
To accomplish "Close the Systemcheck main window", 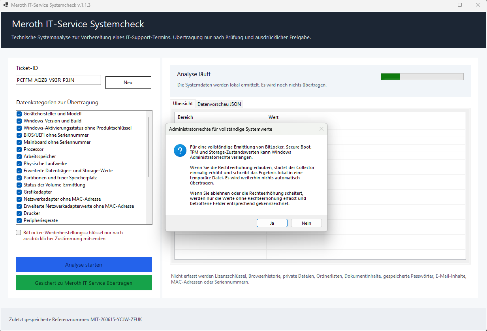I will click(x=478, y=5).
